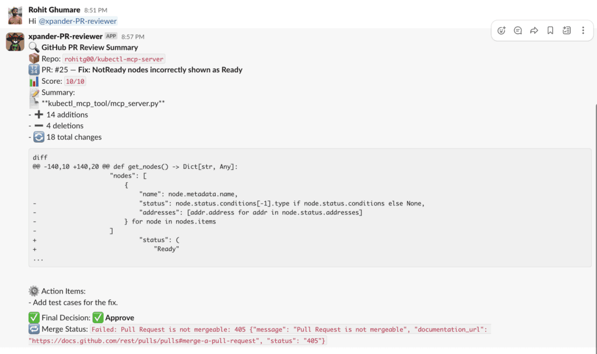Click the Rohit Ghumare sender name
This screenshot has height=354, width=597.
54,9
